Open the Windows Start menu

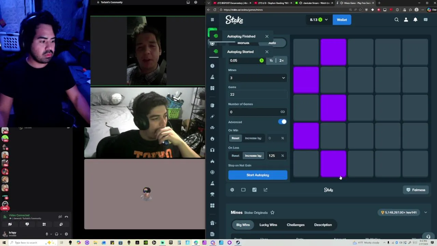(x=3, y=243)
